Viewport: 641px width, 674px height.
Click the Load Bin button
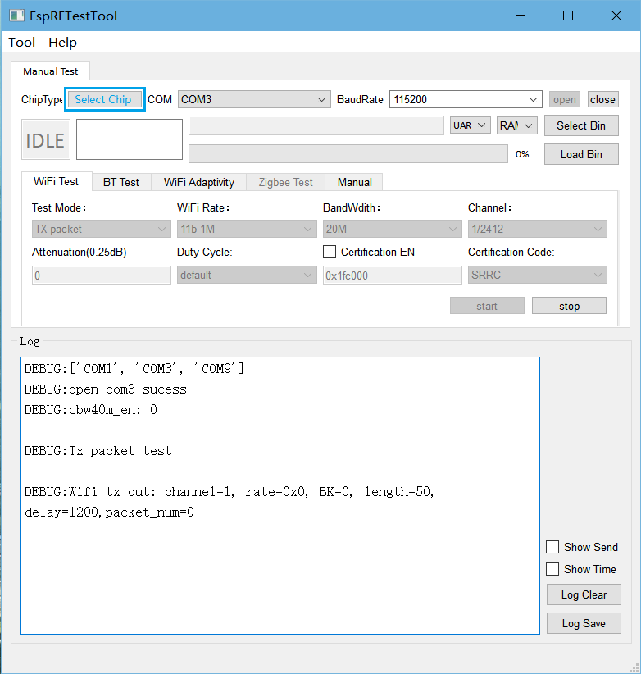(x=581, y=154)
